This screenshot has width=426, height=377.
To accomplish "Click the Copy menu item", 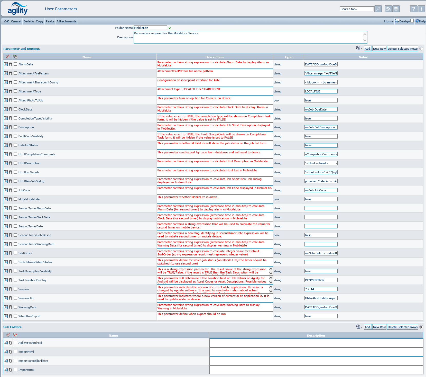I will (x=40, y=21).
